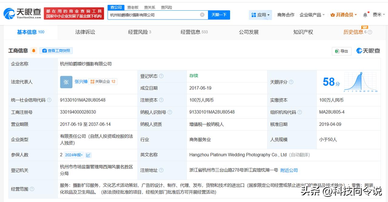Open the trend chart icon next to 2024年报
The width and height of the screenshot is (388, 202).
[88, 155]
